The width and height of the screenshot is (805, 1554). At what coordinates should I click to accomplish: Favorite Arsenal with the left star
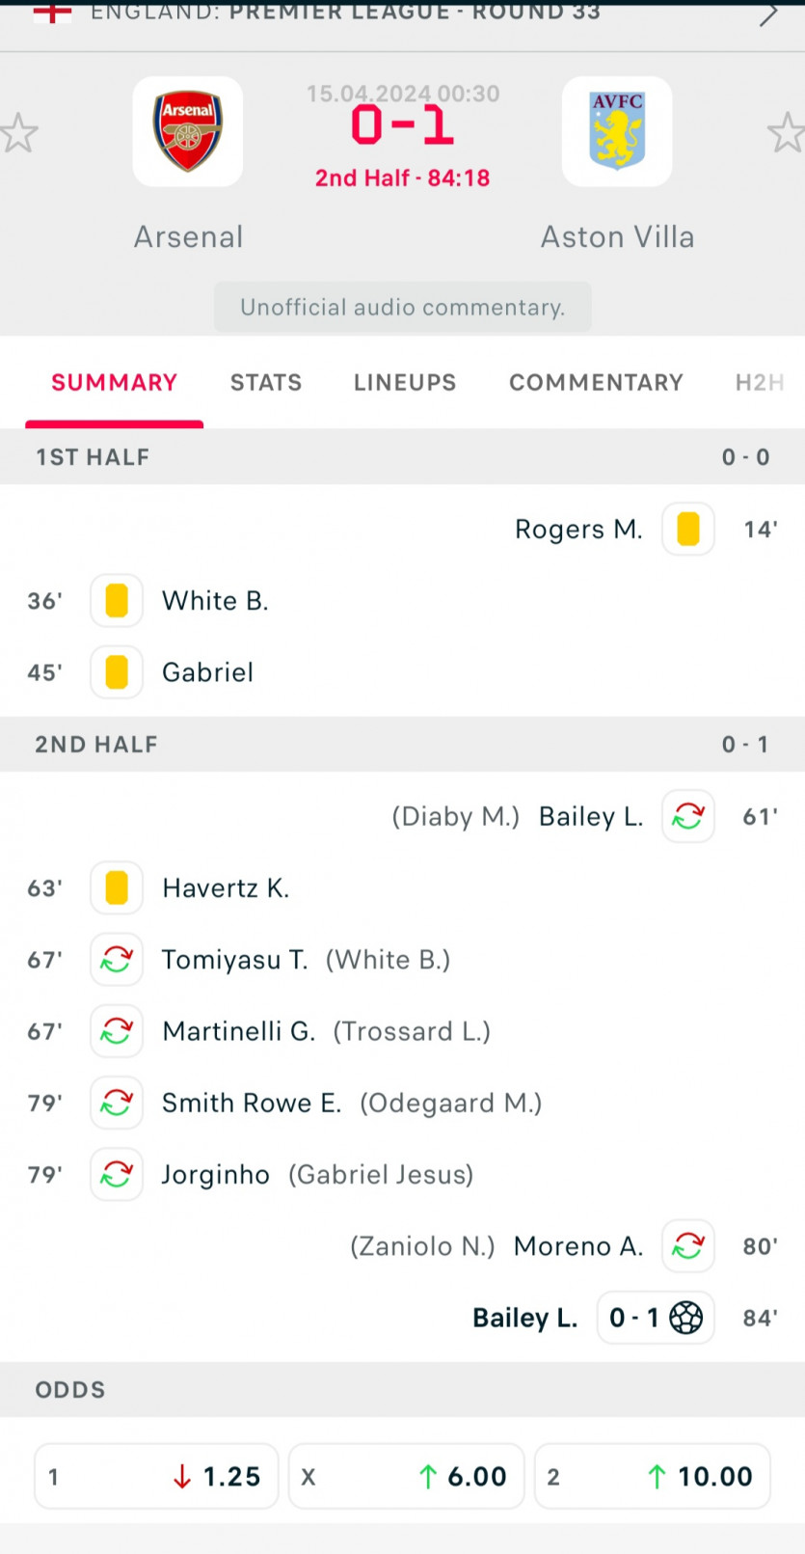click(17, 133)
